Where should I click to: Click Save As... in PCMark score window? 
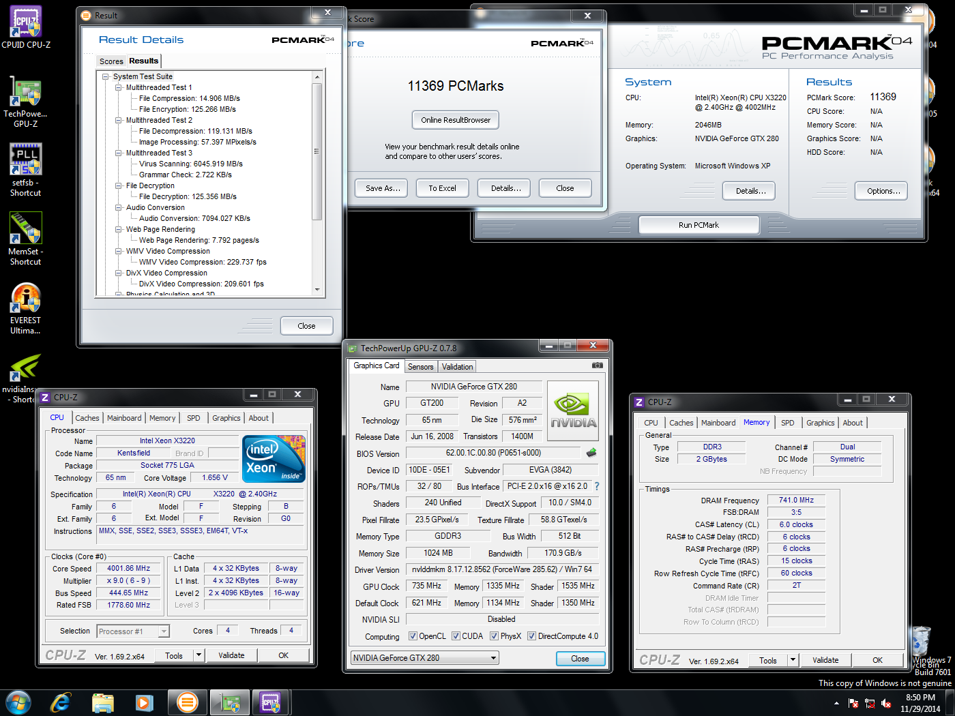coord(382,188)
